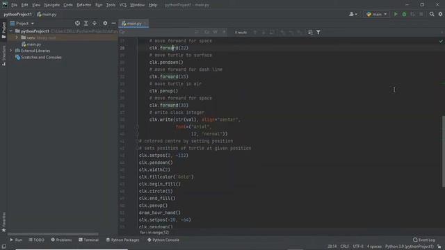Go to previous search occurrence arrow

tap(255, 33)
